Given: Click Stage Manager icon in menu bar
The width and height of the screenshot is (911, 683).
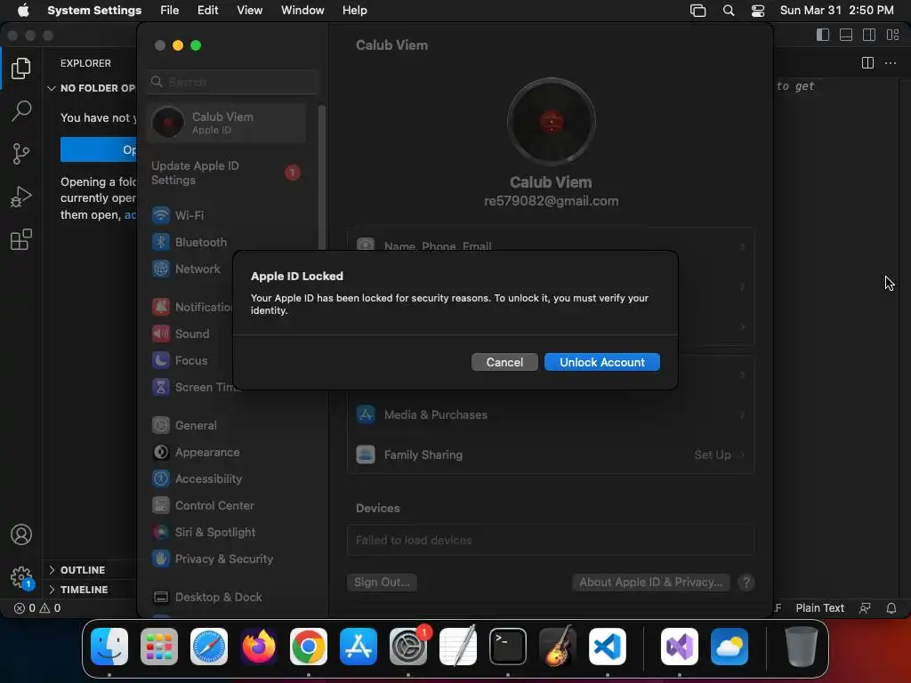Looking at the screenshot, I should point(697,11).
